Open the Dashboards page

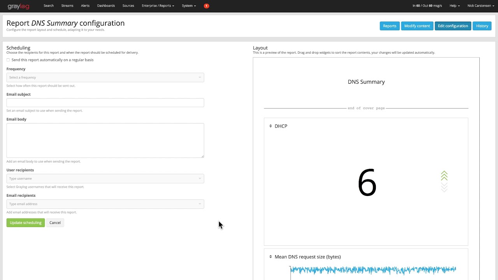pyautogui.click(x=106, y=6)
